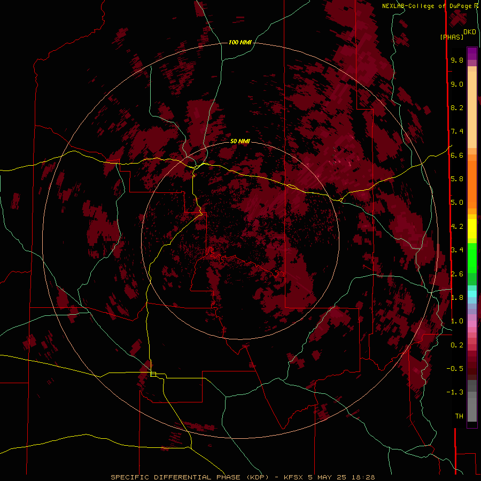
Task: Click the "DKD" label above the color scale
Action: click(470, 32)
